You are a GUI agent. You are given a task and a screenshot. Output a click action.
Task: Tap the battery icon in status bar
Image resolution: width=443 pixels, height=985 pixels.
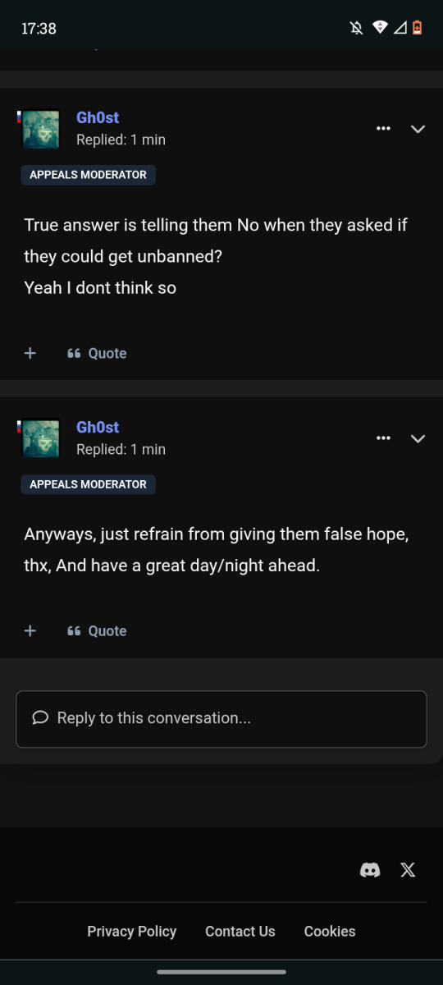[418, 28]
